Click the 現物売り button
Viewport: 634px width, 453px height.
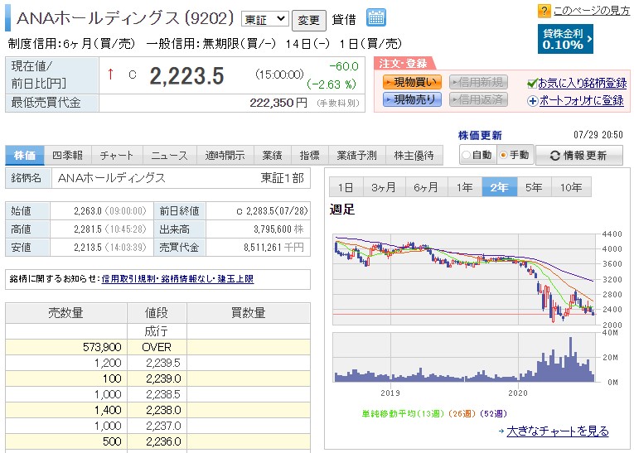[412, 99]
